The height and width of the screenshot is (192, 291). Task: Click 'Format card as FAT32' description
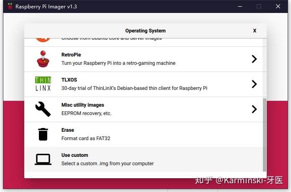pos(86,138)
